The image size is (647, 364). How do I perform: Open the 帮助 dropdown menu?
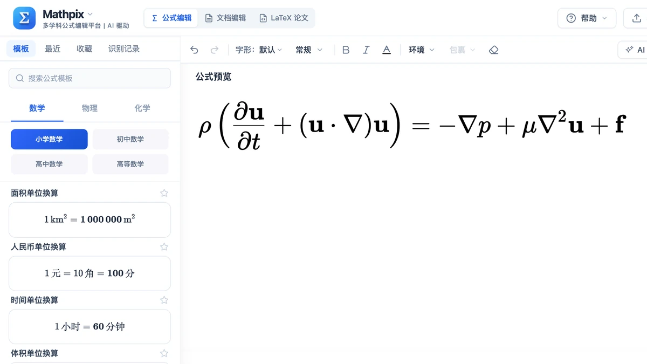click(x=587, y=18)
